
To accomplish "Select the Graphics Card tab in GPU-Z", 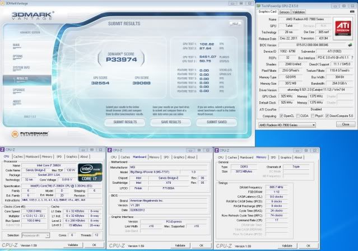I will pyautogui.click(x=267, y=12).
